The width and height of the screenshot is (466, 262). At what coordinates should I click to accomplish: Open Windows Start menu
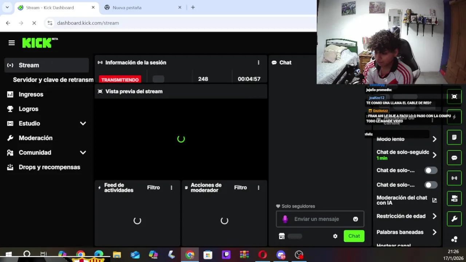pos(8,255)
